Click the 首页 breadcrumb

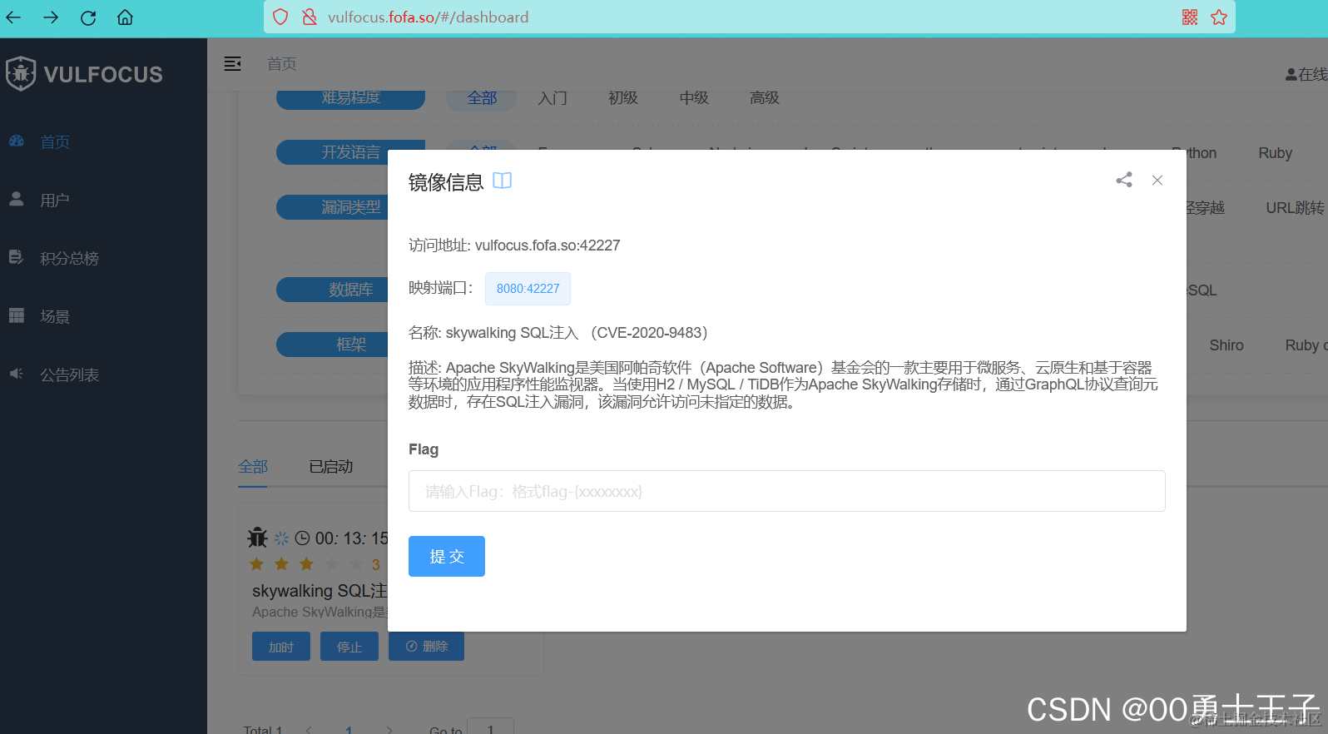(281, 64)
